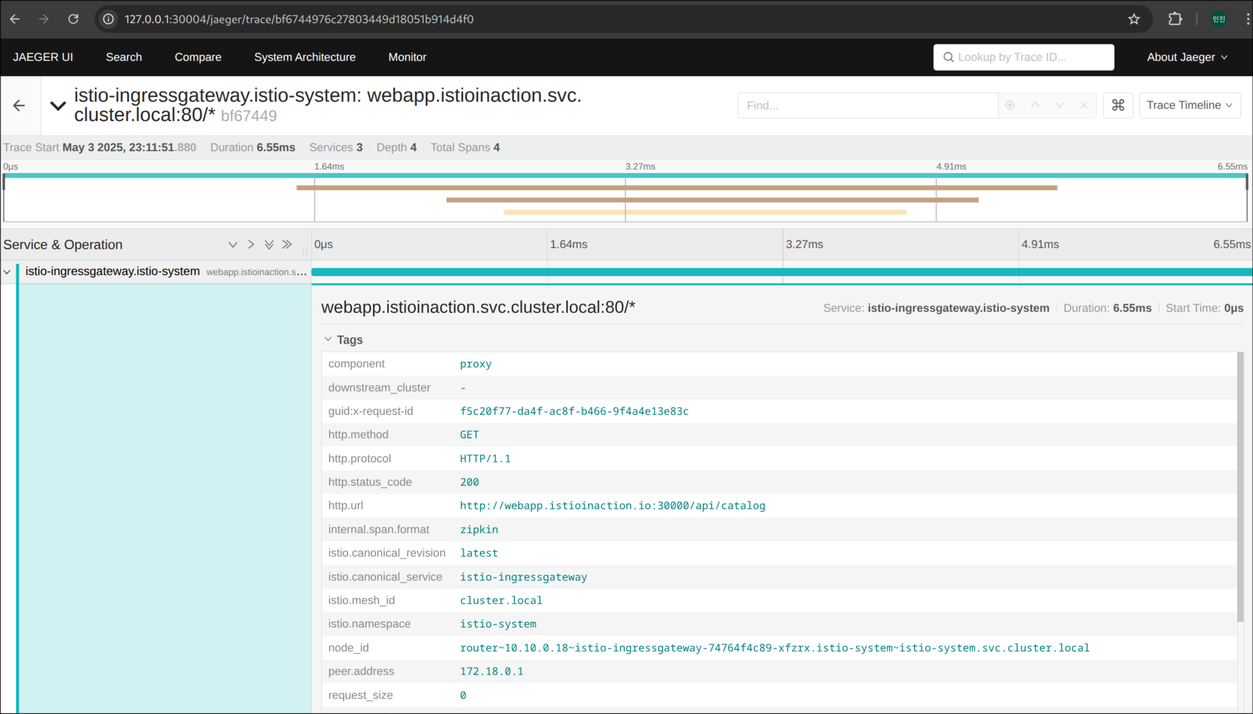Jump to next search match arrow
The width and height of the screenshot is (1253, 714).
(x=1059, y=105)
